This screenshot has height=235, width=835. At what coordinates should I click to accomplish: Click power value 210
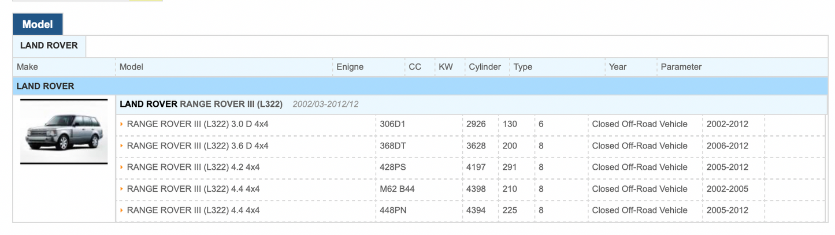click(x=510, y=189)
